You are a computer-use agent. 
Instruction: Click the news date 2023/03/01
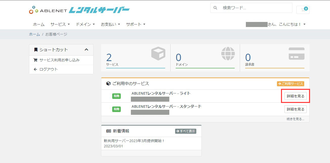coord(113,146)
